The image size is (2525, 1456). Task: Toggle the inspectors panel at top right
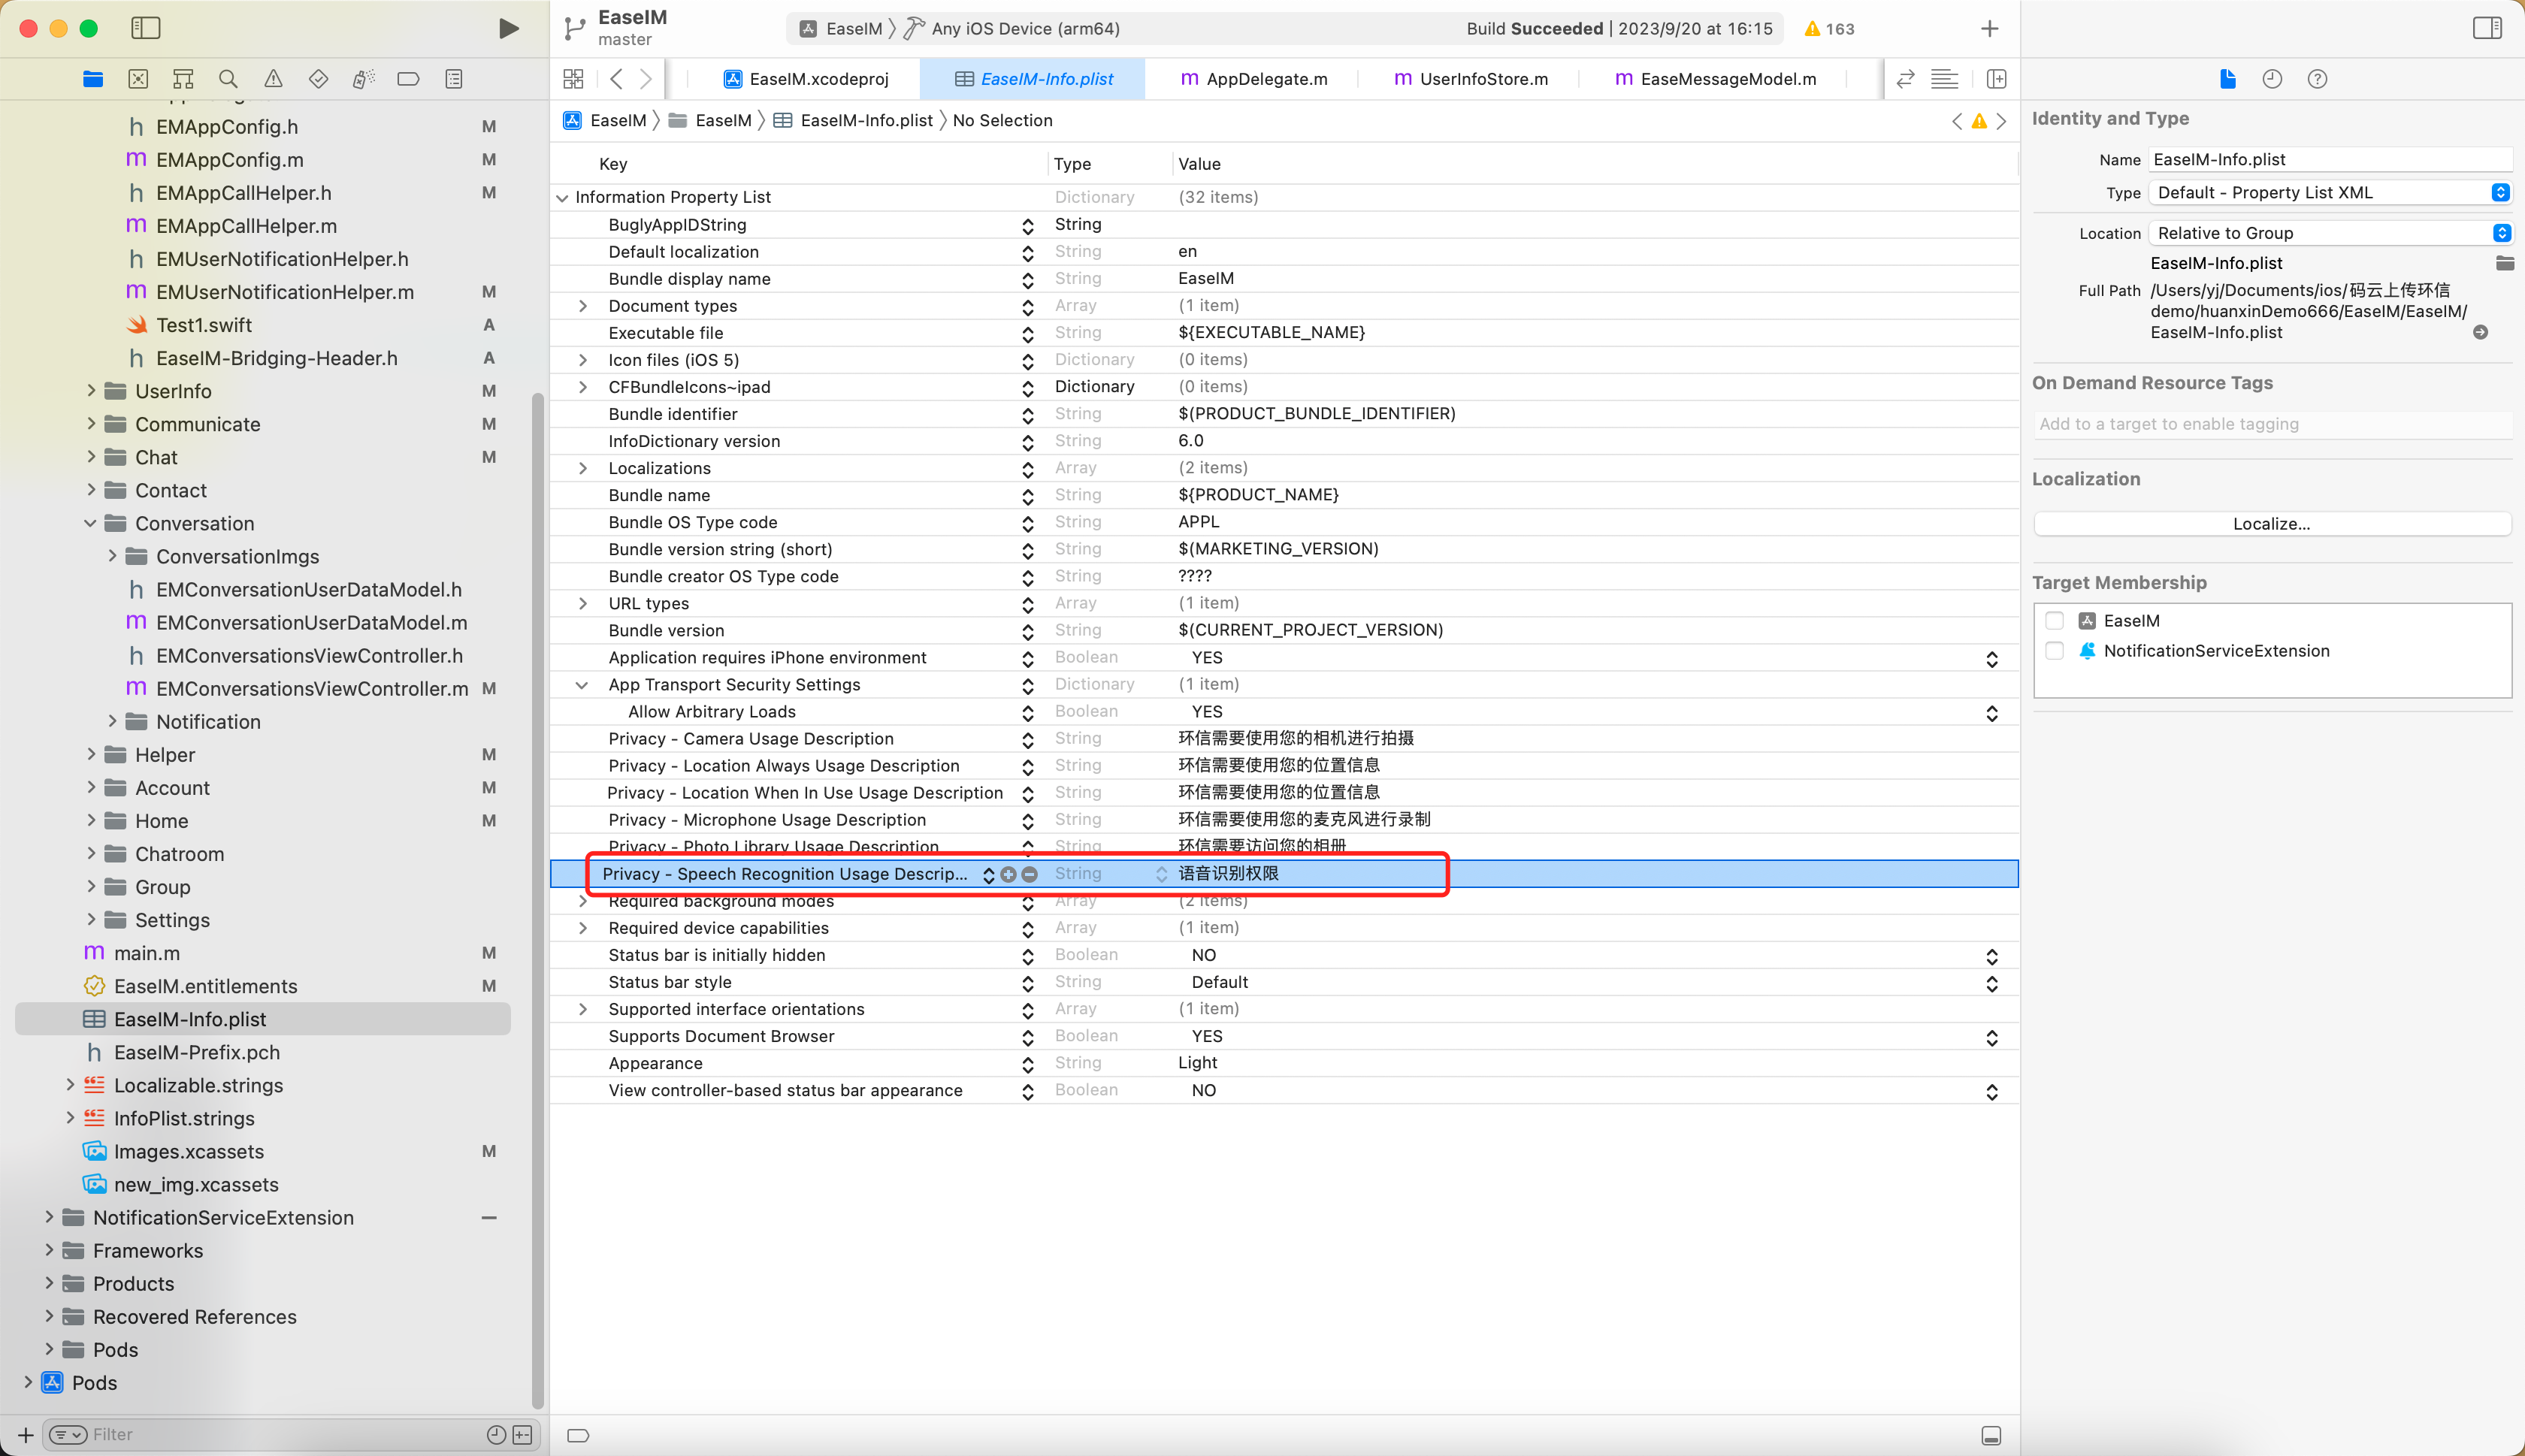coord(2487,28)
